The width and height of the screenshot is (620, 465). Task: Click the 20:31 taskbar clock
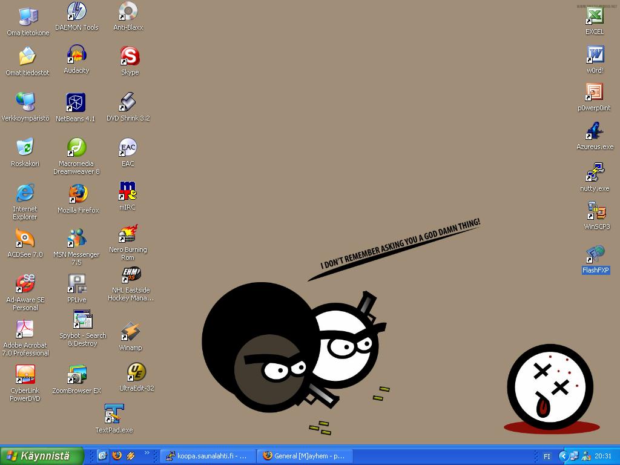coord(603,456)
